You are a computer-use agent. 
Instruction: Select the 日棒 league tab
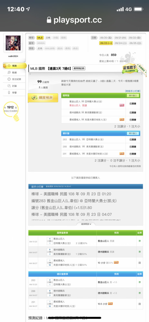click(48, 38)
